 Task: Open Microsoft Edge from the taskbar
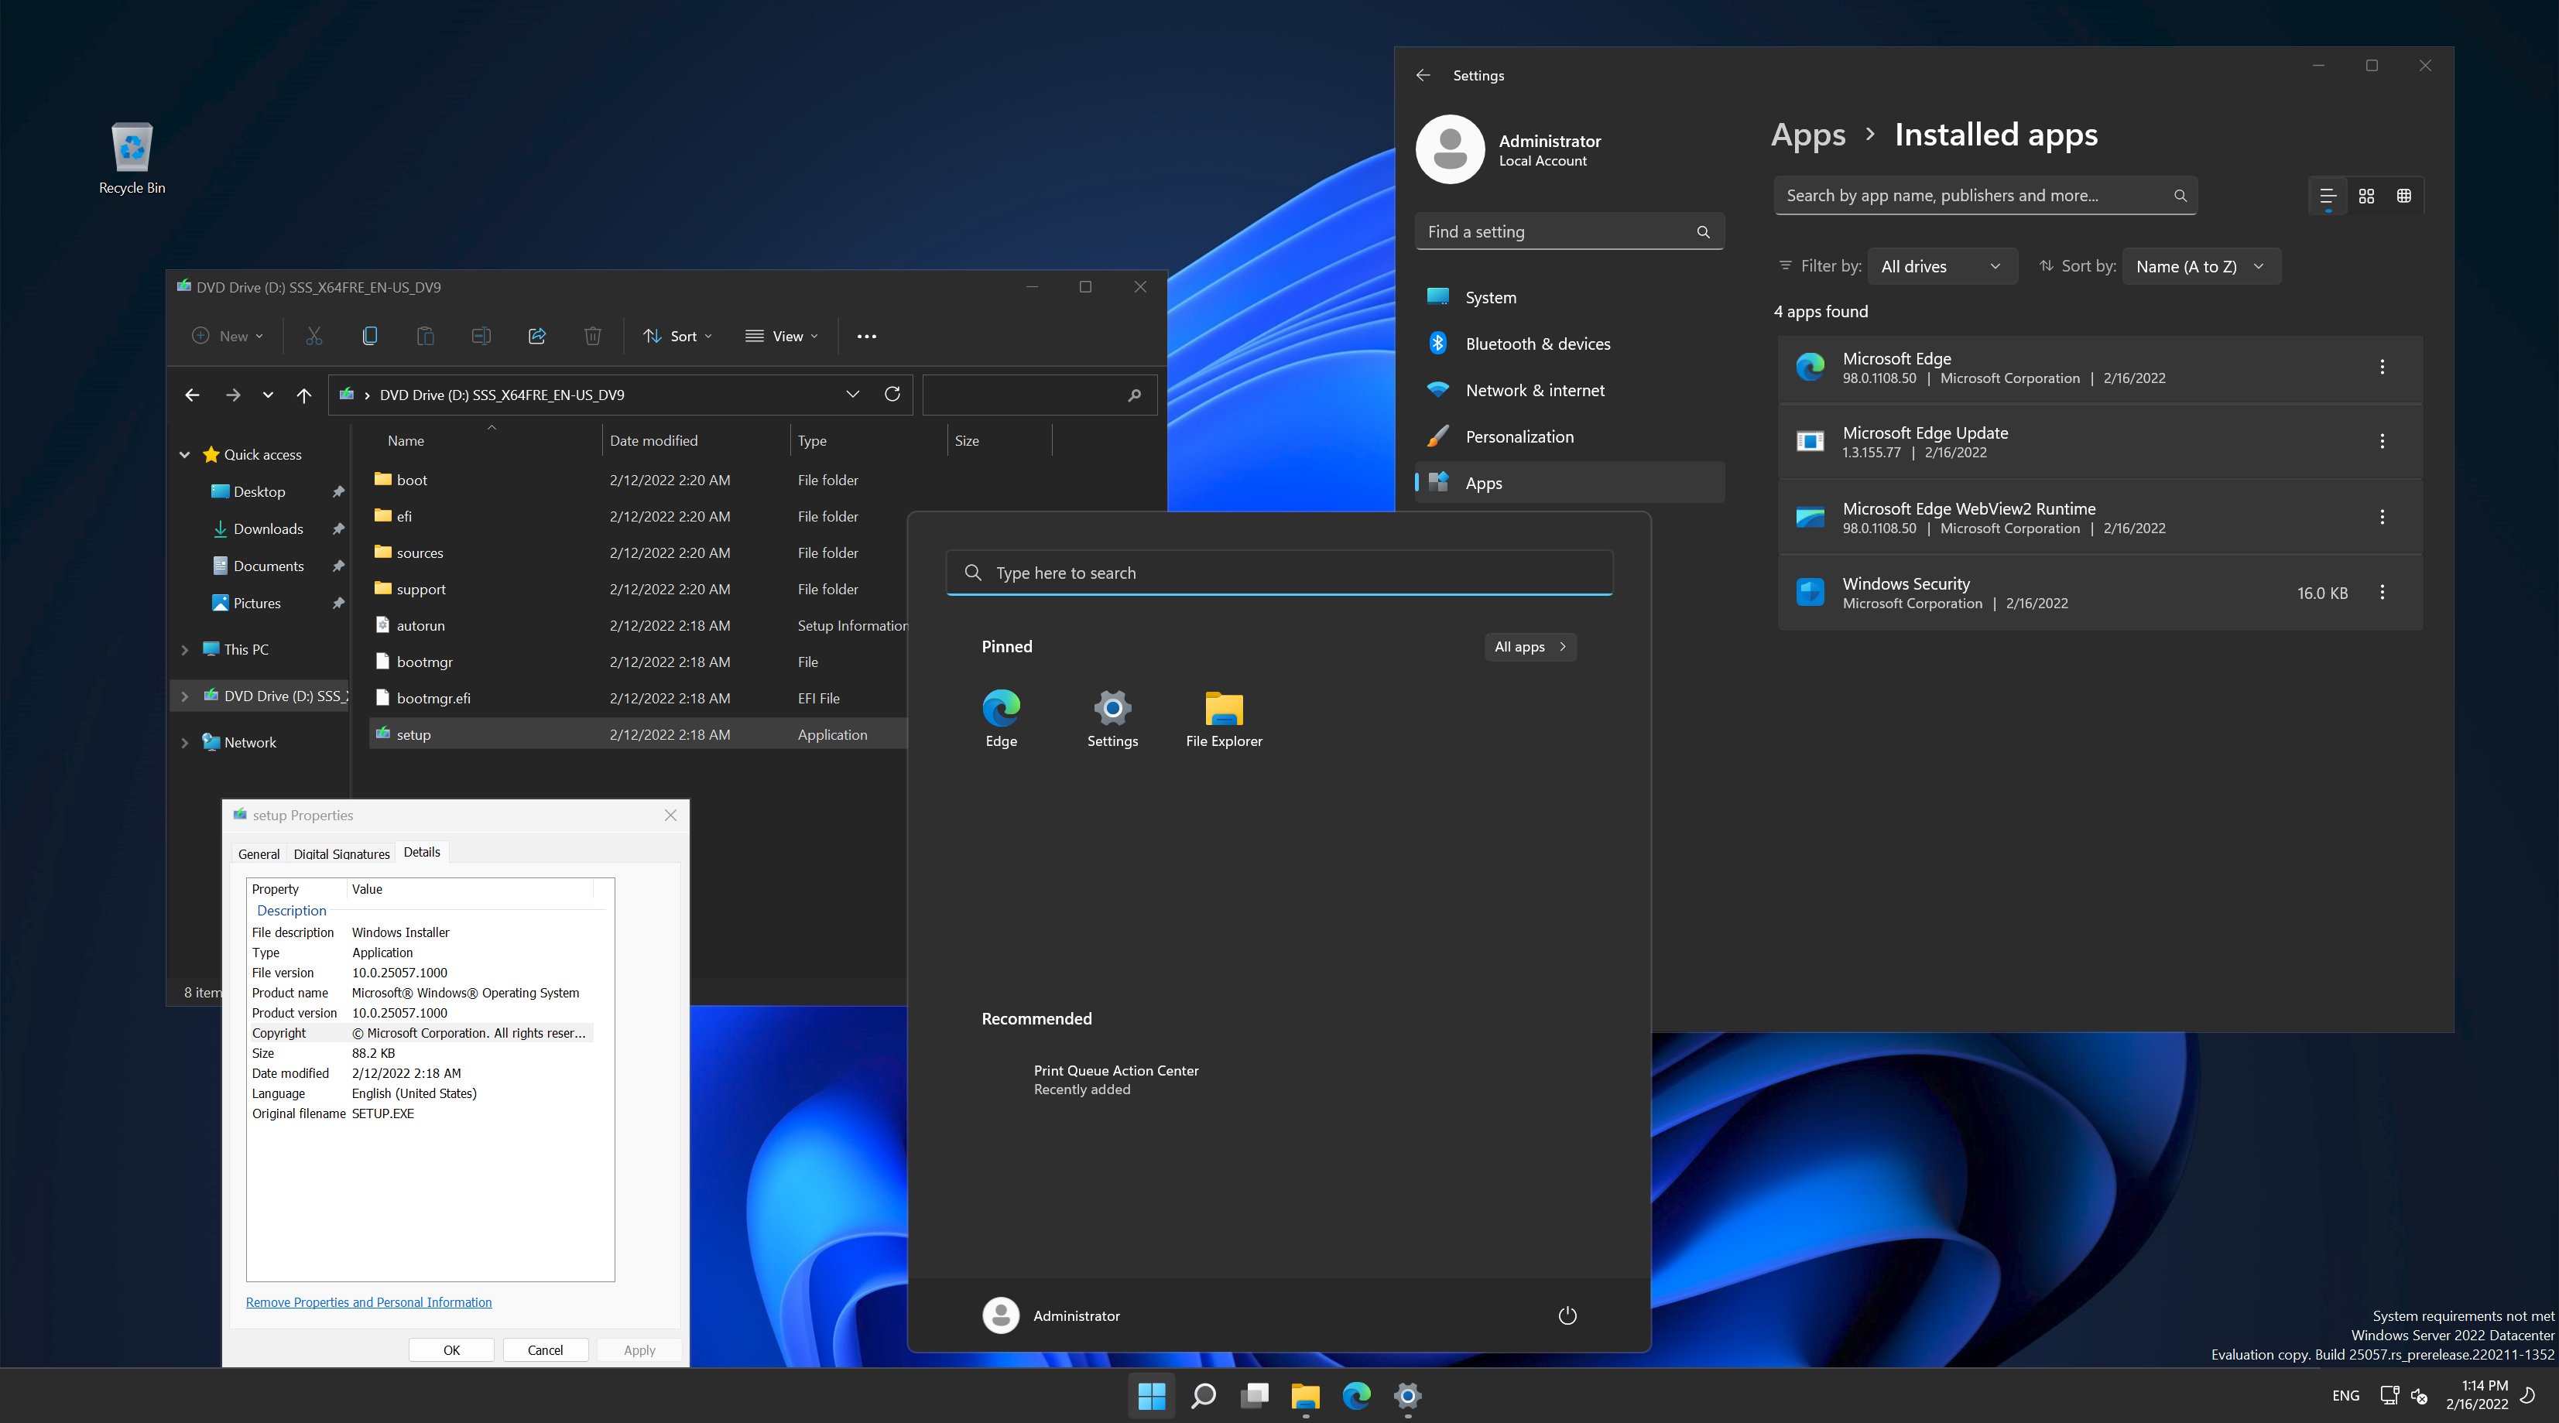tap(1356, 1395)
